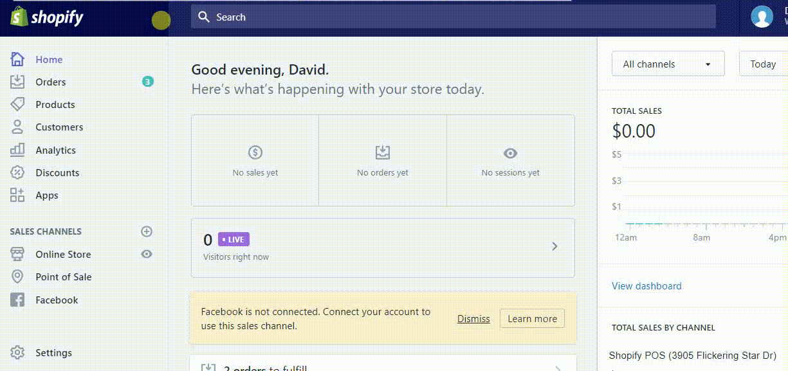Screen dimensions: 788x371
Task: Open Orders in sidebar
Action: pyautogui.click(x=51, y=82)
